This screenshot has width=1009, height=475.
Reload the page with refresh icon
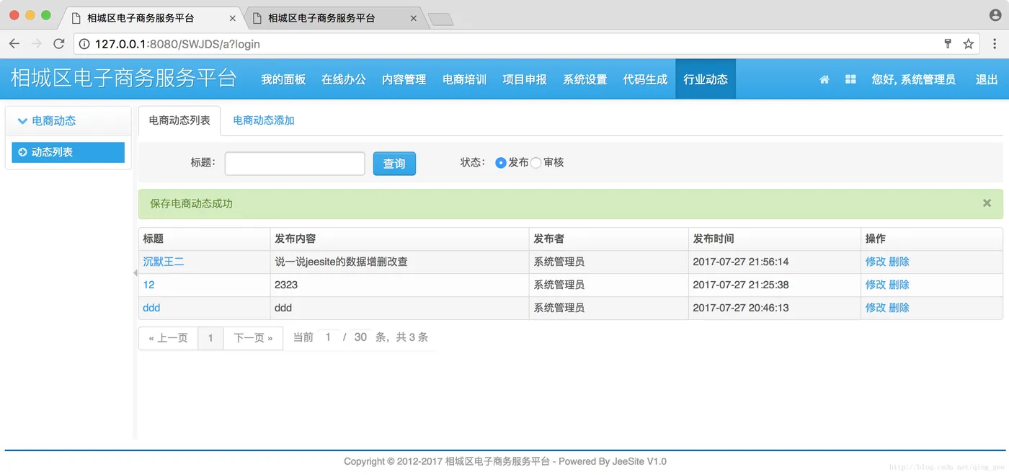click(x=59, y=44)
